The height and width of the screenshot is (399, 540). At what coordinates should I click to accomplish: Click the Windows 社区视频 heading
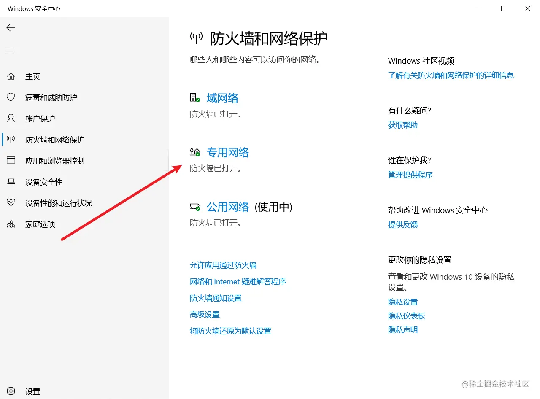pyautogui.click(x=421, y=61)
